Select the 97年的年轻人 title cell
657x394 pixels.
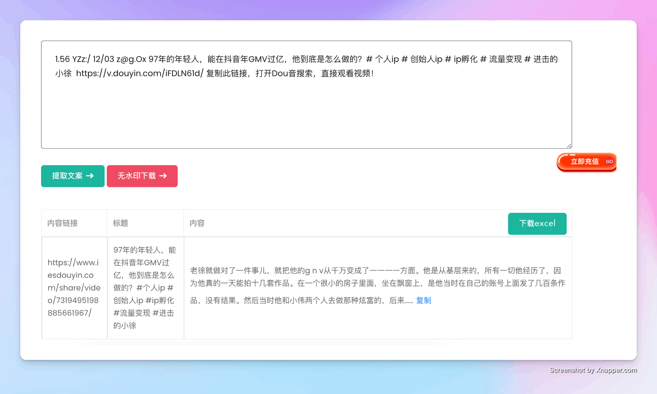pyautogui.click(x=145, y=288)
